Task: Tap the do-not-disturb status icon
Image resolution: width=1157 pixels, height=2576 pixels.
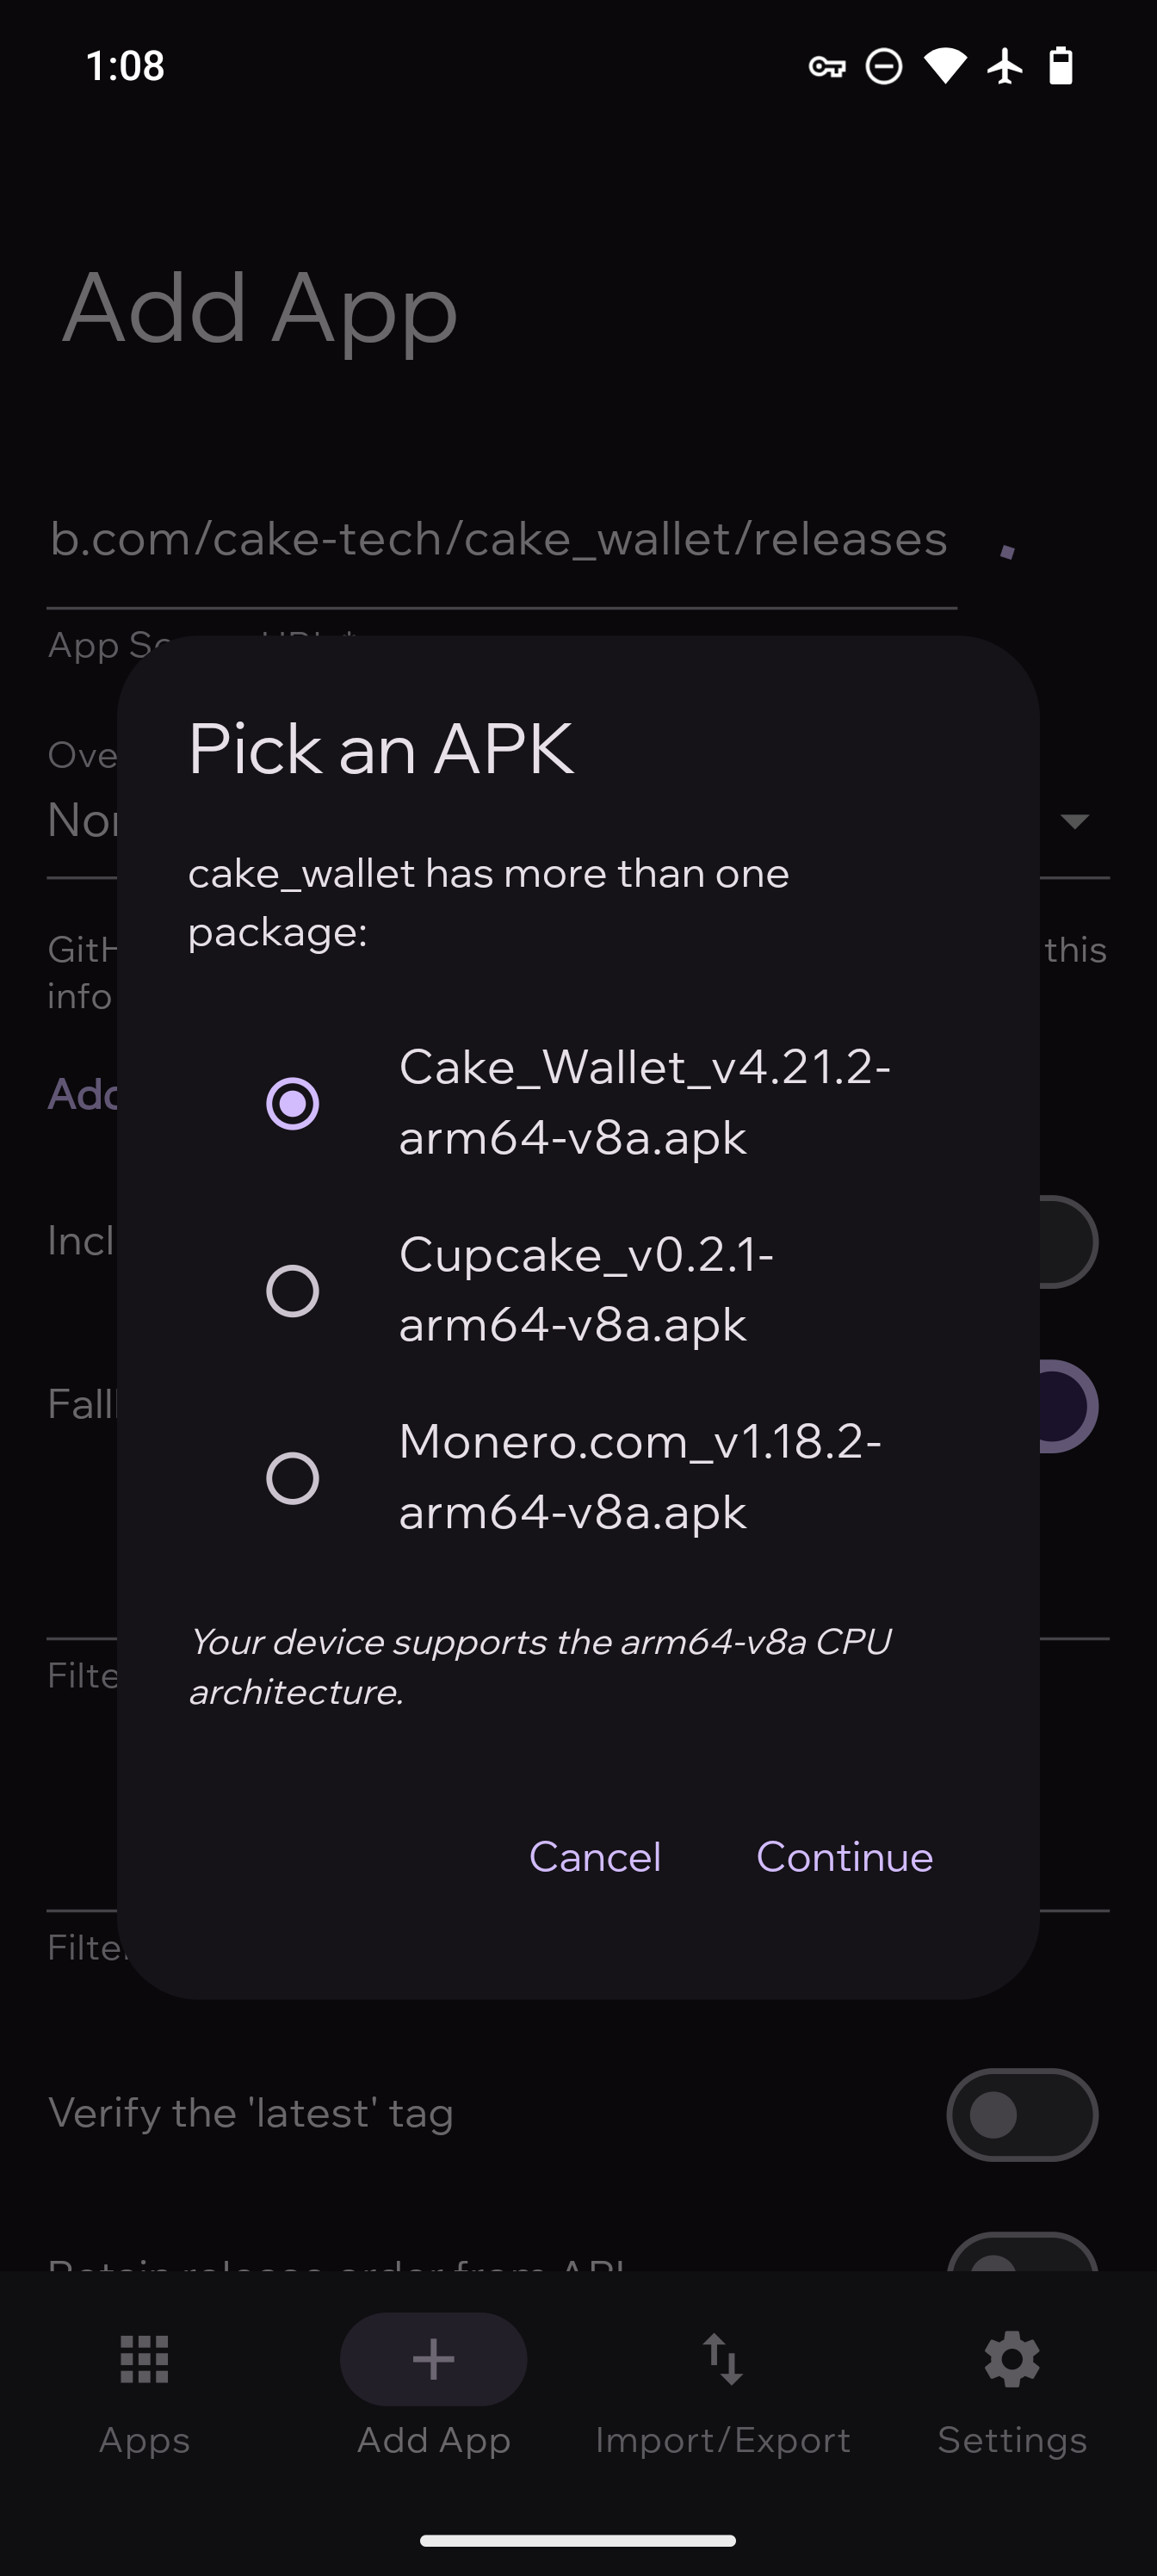Action: pyautogui.click(x=883, y=67)
